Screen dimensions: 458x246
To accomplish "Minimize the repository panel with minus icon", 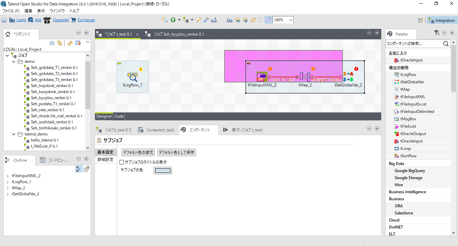I will tap(78, 33).
